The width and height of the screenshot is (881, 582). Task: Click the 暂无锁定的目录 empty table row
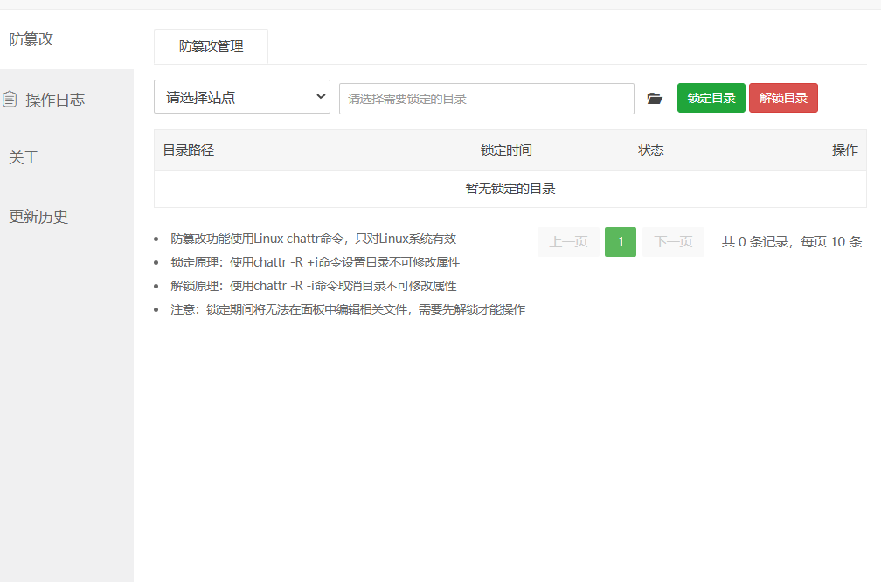pos(510,189)
